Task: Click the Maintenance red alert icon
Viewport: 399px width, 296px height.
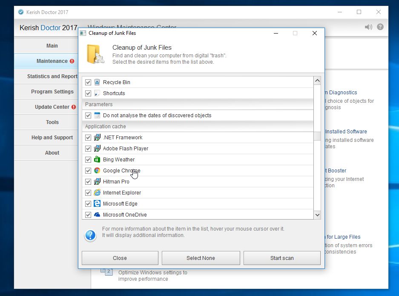Action: tap(72, 61)
